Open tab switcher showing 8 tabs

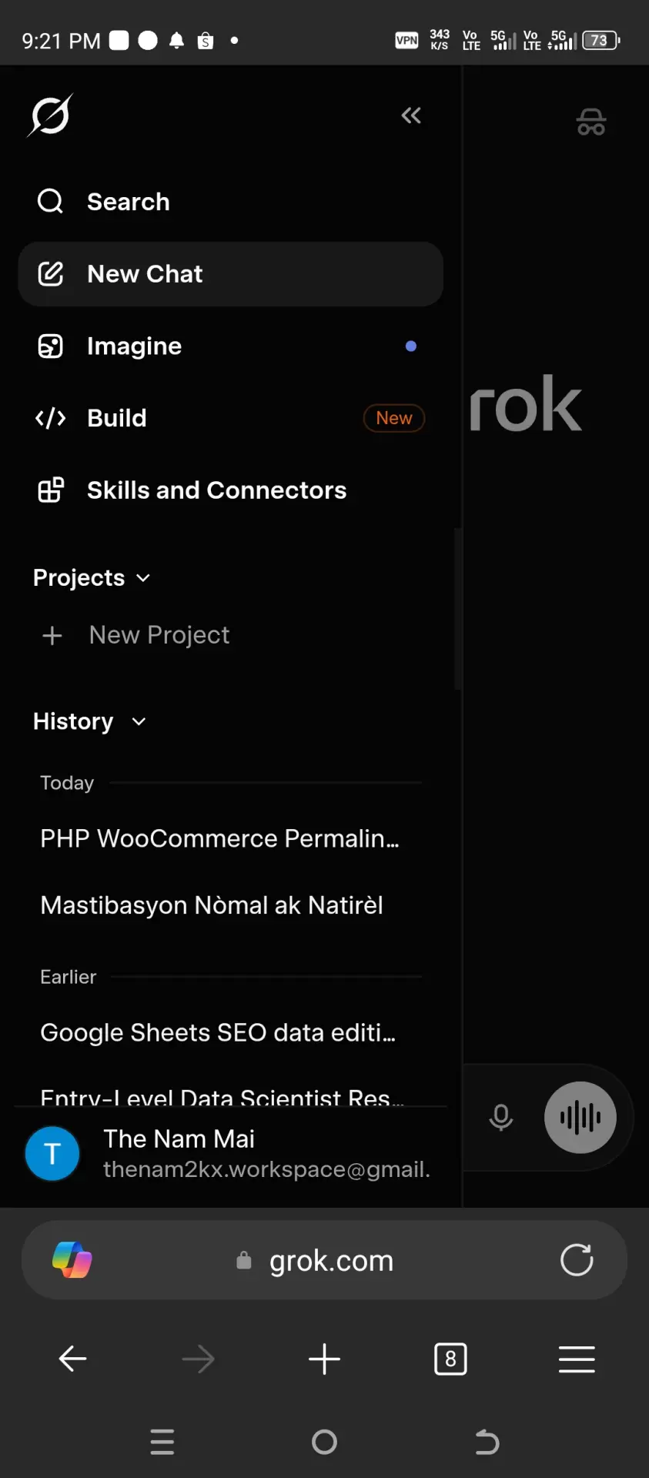(x=450, y=1359)
